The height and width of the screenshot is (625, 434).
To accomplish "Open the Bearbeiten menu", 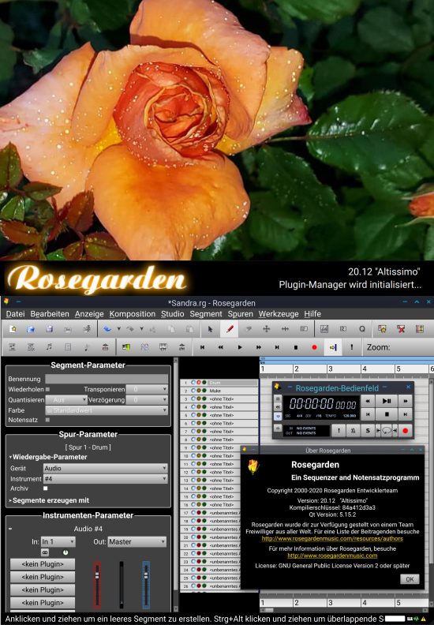I will (50, 314).
